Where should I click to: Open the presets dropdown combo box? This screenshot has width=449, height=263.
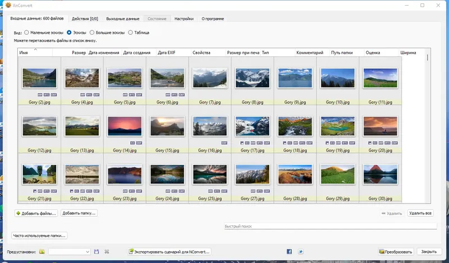coord(69,252)
